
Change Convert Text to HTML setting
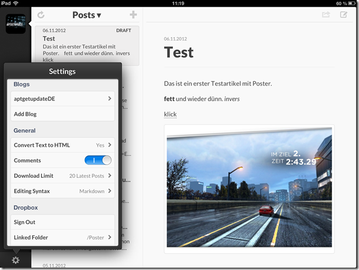[x=63, y=145]
